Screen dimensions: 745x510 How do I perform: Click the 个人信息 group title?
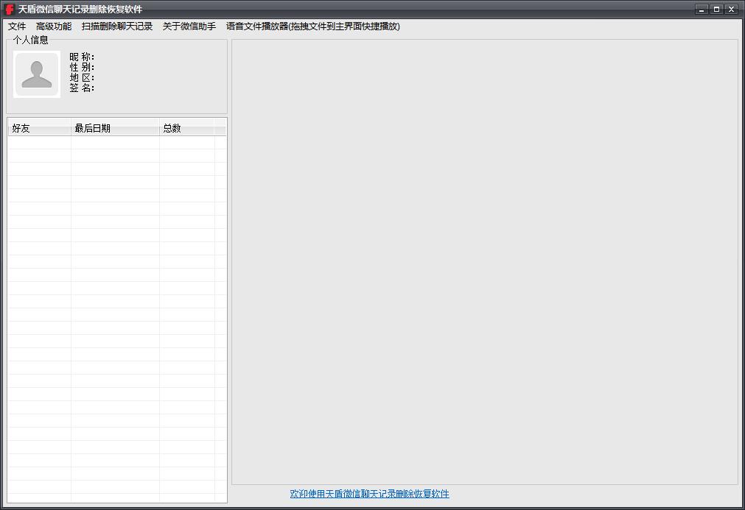click(x=31, y=40)
